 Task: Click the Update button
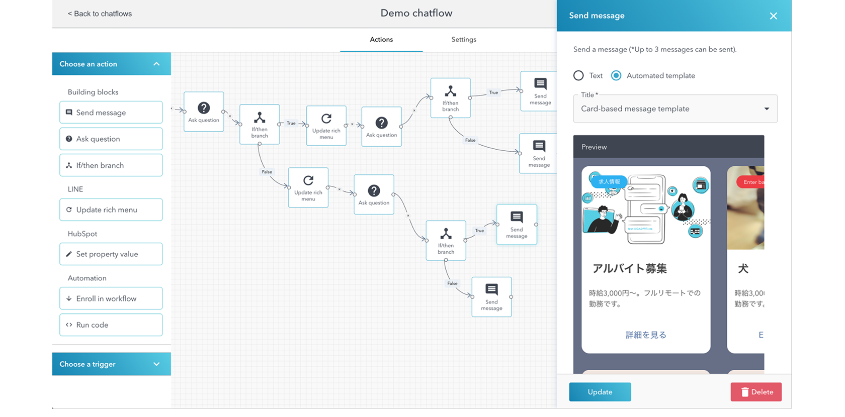pyautogui.click(x=600, y=392)
